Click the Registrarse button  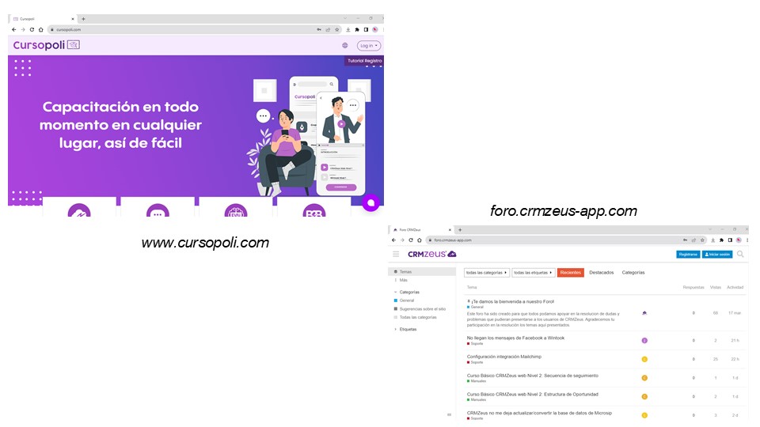688,254
